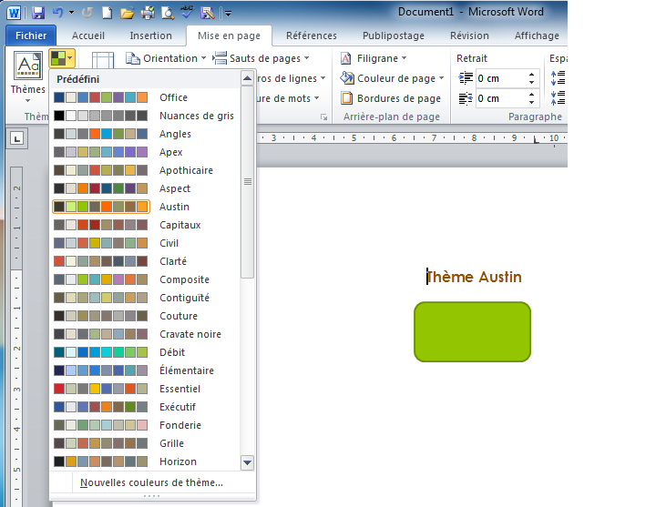Expand Couleur de page dropdown arrow
Viewport: 666px width, 507px height.
tap(441, 78)
